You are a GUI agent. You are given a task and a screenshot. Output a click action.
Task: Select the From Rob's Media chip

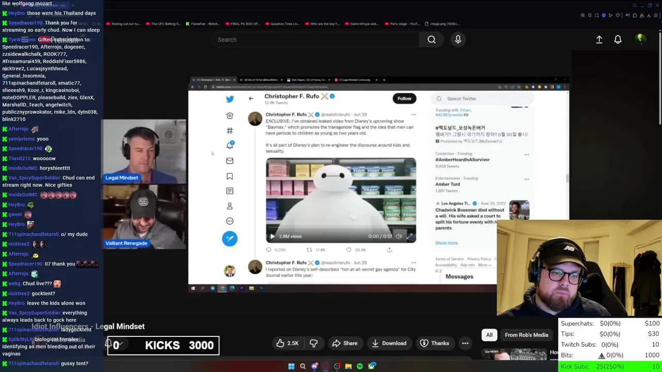pyautogui.click(x=526, y=335)
